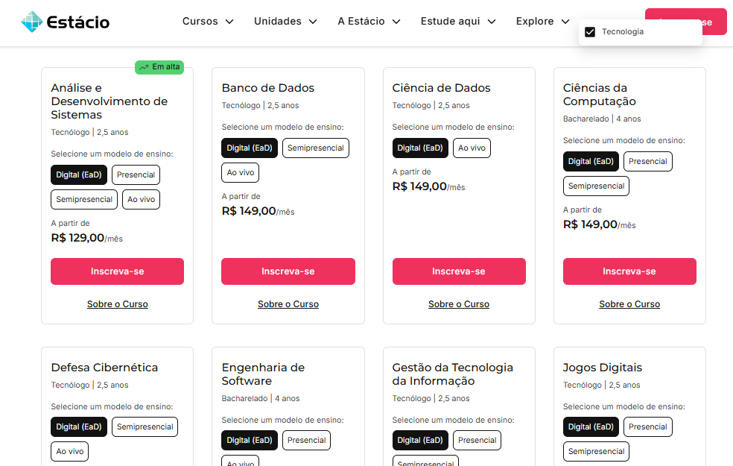Choose Semipresencial for Banco de Dados
This screenshot has width=733, height=466.
coord(315,148)
